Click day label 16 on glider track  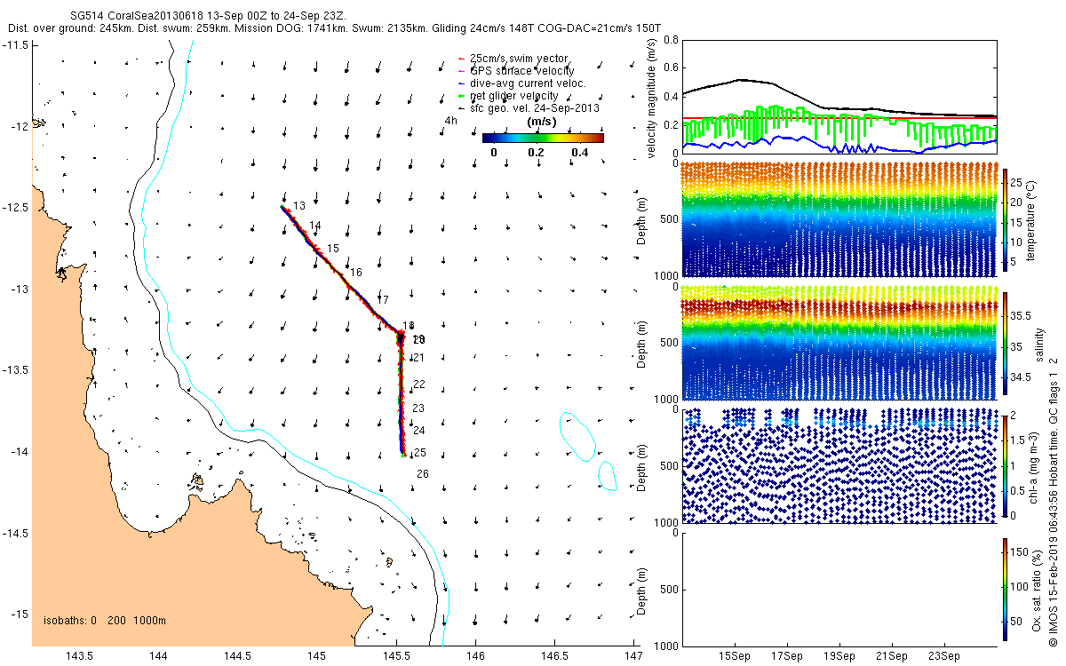click(356, 273)
